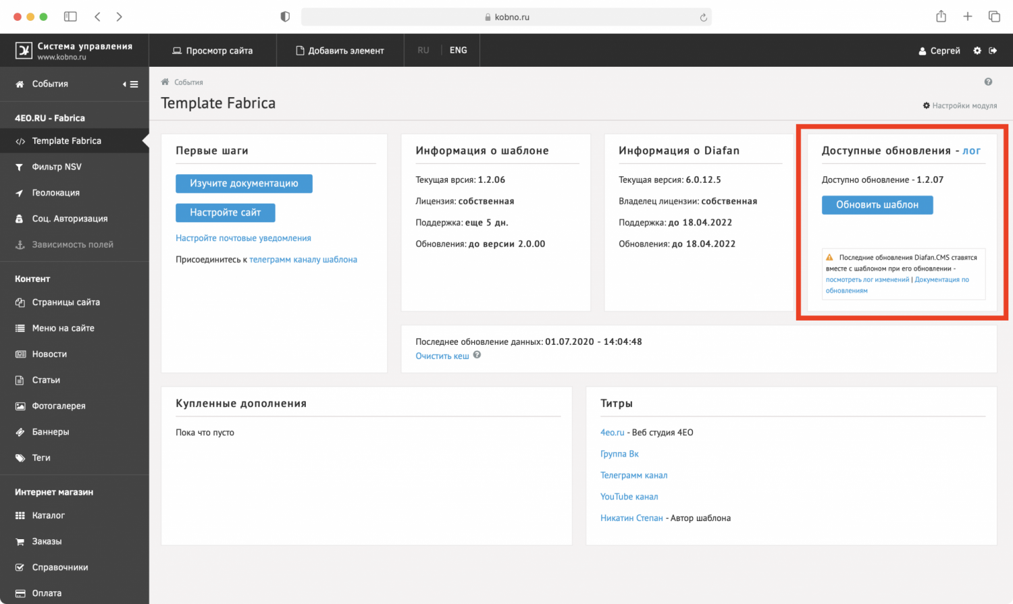Open the YouTube канал link
The height and width of the screenshot is (604, 1013).
click(629, 497)
